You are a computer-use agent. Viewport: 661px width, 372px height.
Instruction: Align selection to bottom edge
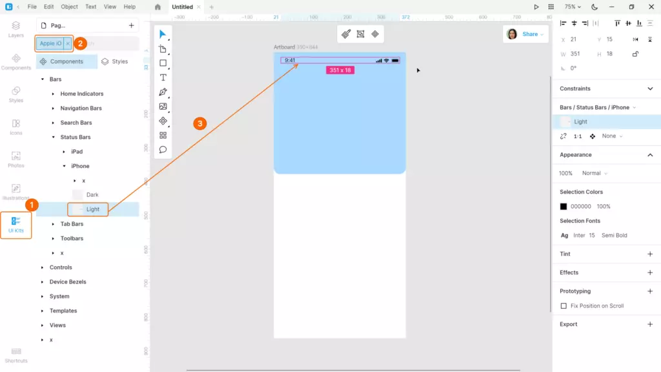(x=640, y=23)
